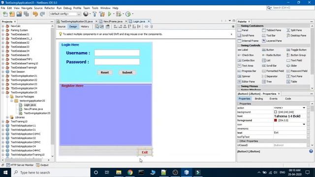Click the Profile Project toolbar icon

click(128, 14)
